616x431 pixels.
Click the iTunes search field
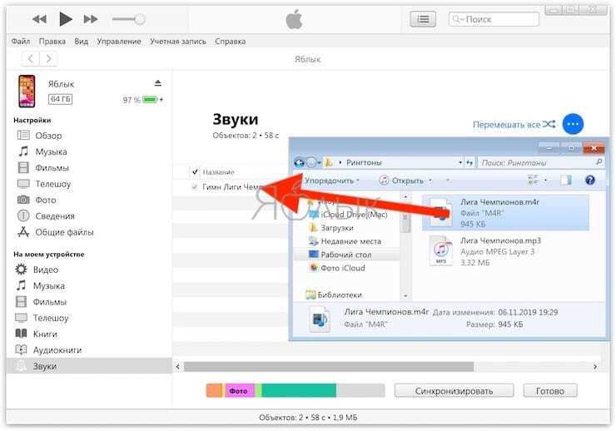pyautogui.click(x=494, y=19)
